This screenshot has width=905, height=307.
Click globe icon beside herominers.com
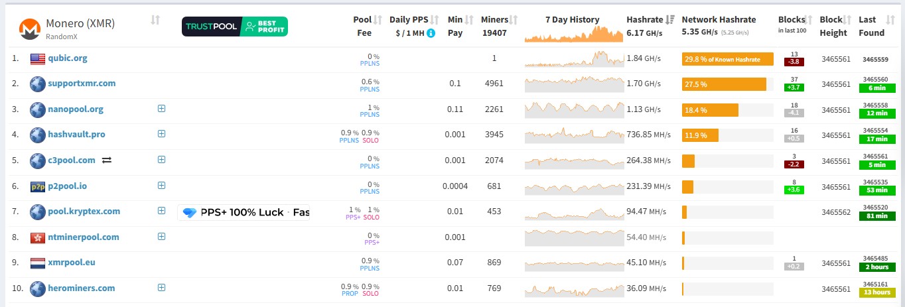[37, 288]
